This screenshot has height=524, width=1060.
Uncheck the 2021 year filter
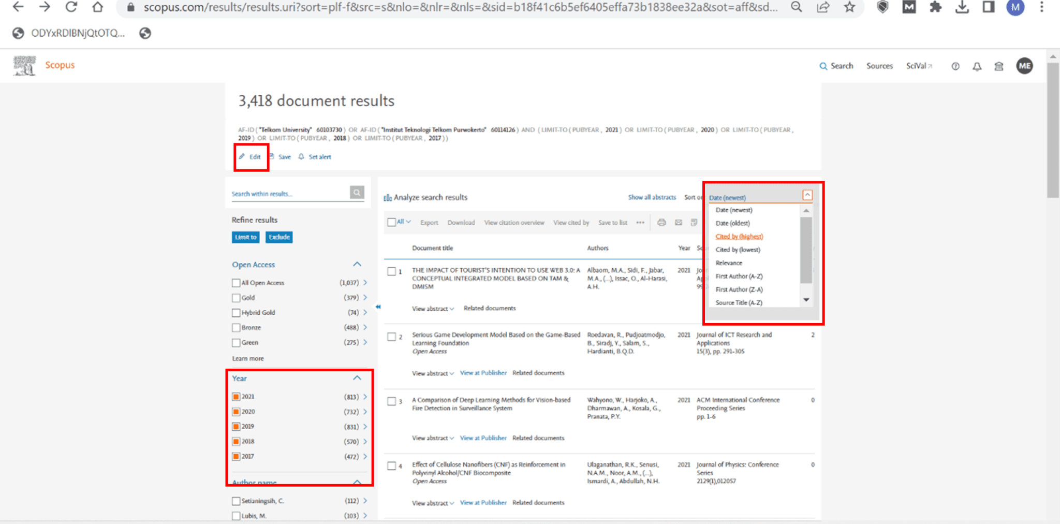coord(236,397)
